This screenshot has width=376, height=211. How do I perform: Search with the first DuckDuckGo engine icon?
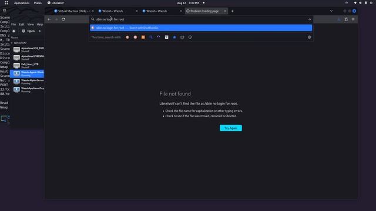127,38
